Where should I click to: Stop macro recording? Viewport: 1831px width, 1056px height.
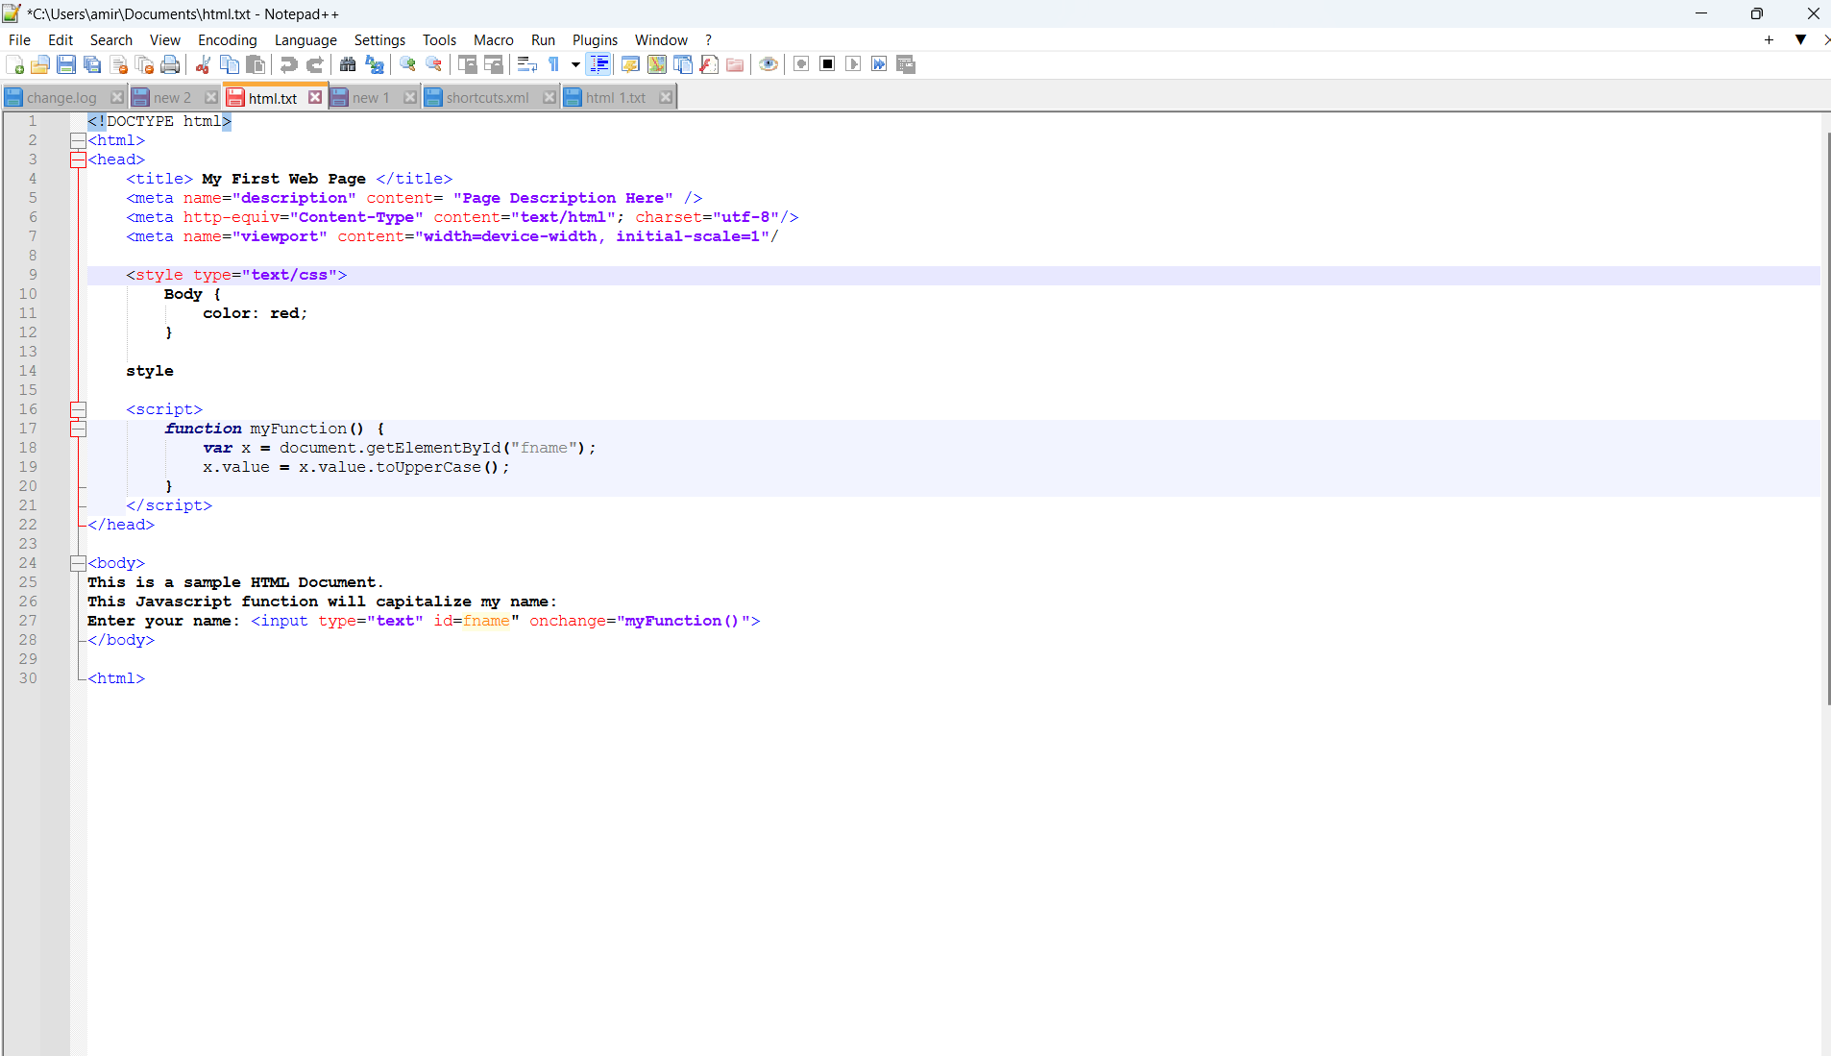827,64
